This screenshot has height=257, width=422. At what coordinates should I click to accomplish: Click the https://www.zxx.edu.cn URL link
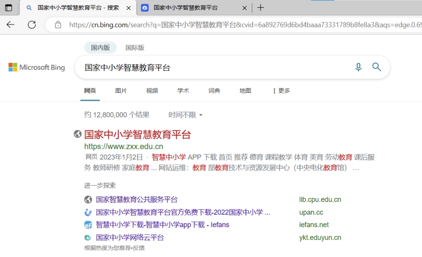(x=123, y=146)
